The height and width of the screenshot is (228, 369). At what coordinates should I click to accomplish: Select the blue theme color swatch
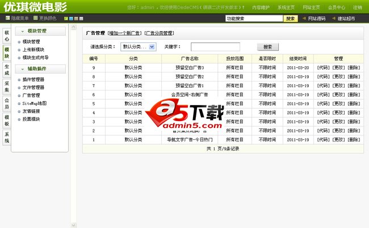click(x=71, y=19)
